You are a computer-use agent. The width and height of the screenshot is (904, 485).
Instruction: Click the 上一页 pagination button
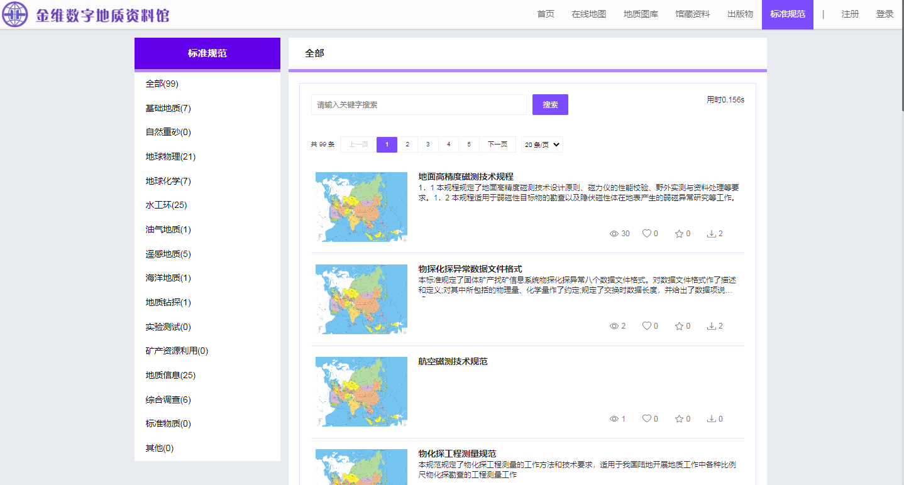(358, 144)
